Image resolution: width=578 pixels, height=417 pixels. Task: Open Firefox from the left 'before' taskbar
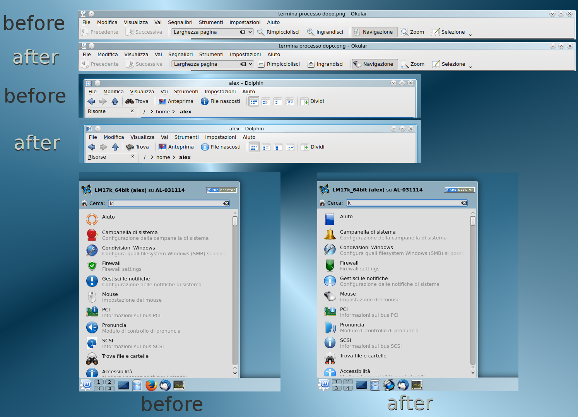click(151, 385)
